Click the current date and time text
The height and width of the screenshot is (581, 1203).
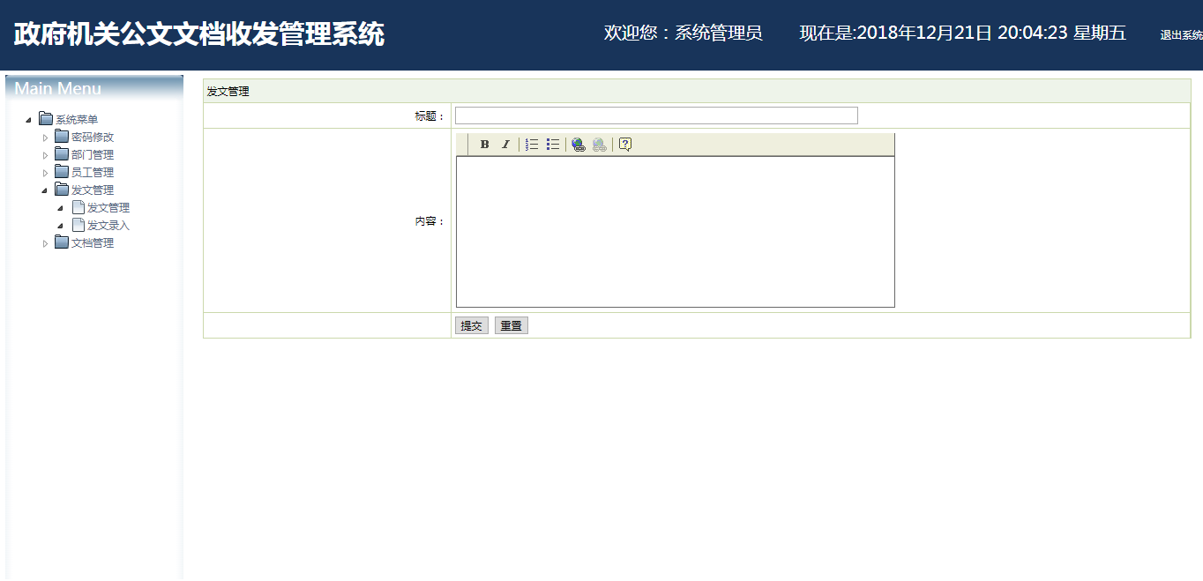(x=963, y=33)
